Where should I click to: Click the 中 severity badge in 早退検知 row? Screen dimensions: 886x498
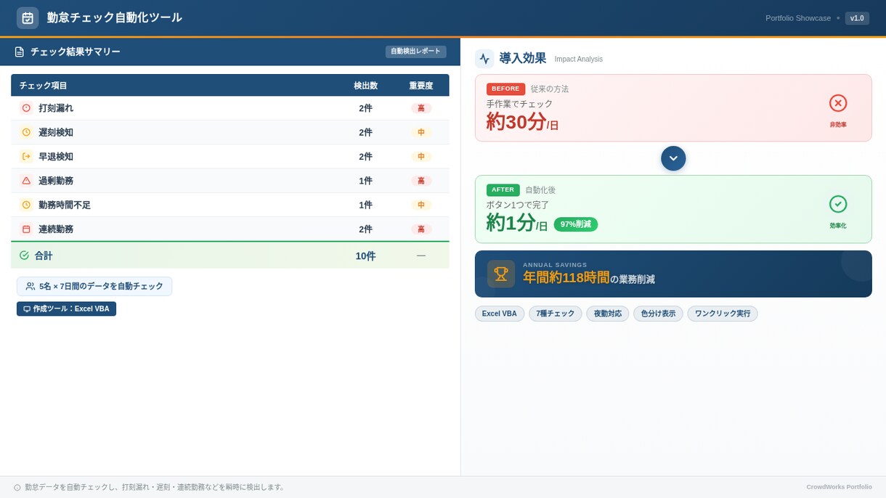(x=421, y=156)
